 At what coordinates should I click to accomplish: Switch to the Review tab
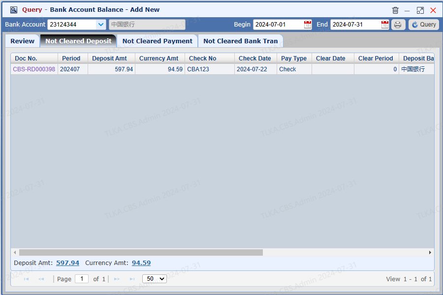22,41
